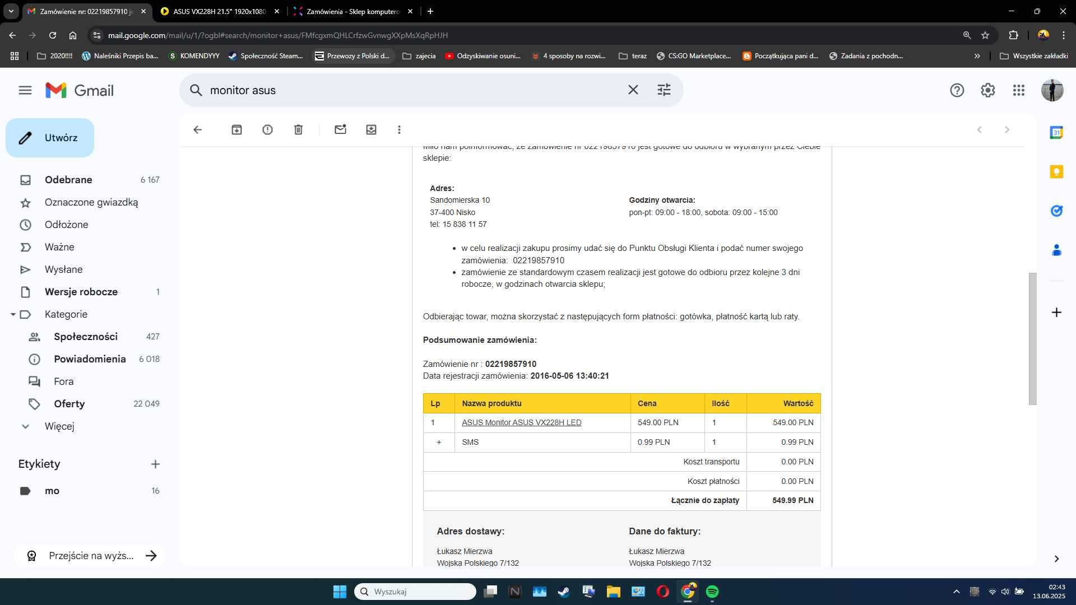Open the more options three-dot menu in the email toolbar
This screenshot has height=605, width=1076.
point(399,130)
